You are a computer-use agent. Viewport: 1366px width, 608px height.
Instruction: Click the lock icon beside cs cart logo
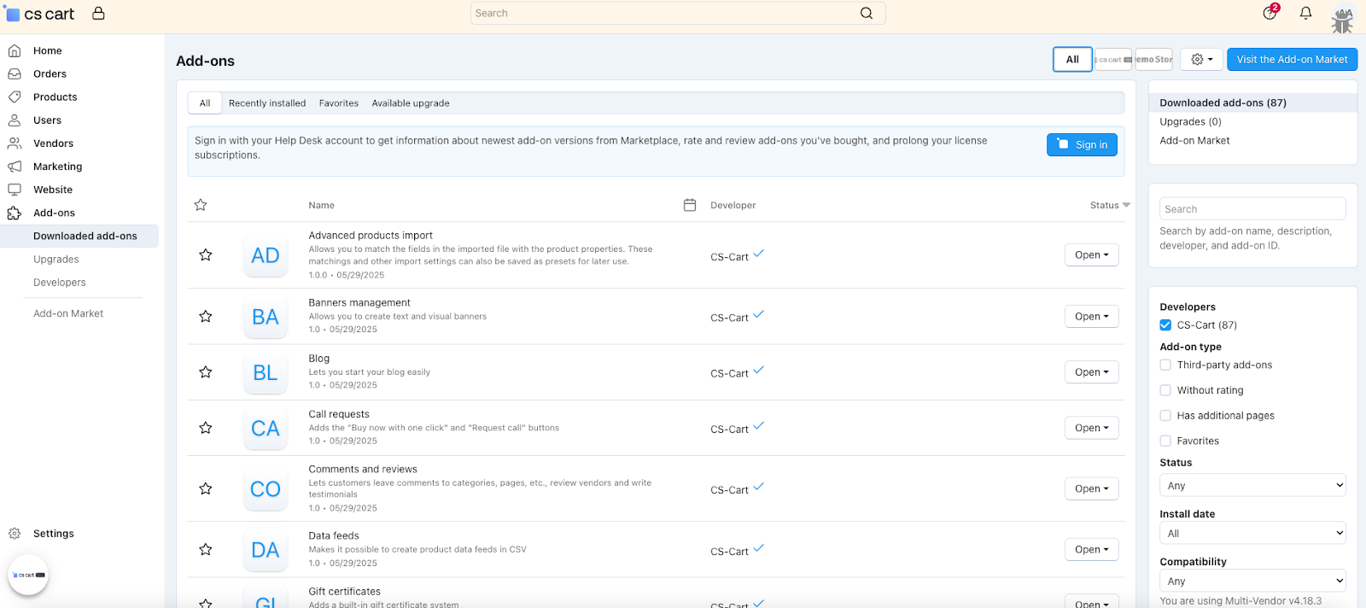click(98, 13)
